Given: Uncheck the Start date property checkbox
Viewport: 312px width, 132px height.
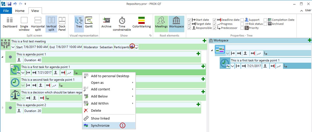Looking at the screenshot, I should click(x=189, y=20).
